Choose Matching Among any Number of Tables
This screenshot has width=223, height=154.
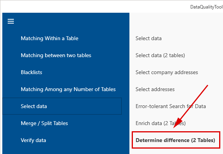(x=68, y=89)
